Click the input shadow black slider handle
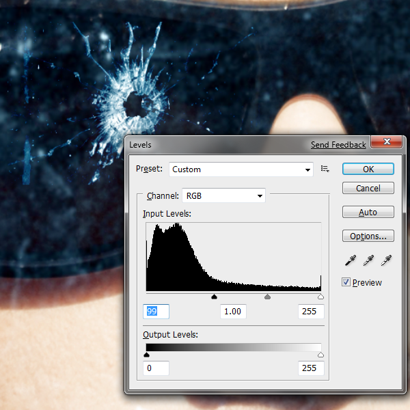Viewport: 410px width, 410px height. click(x=214, y=297)
